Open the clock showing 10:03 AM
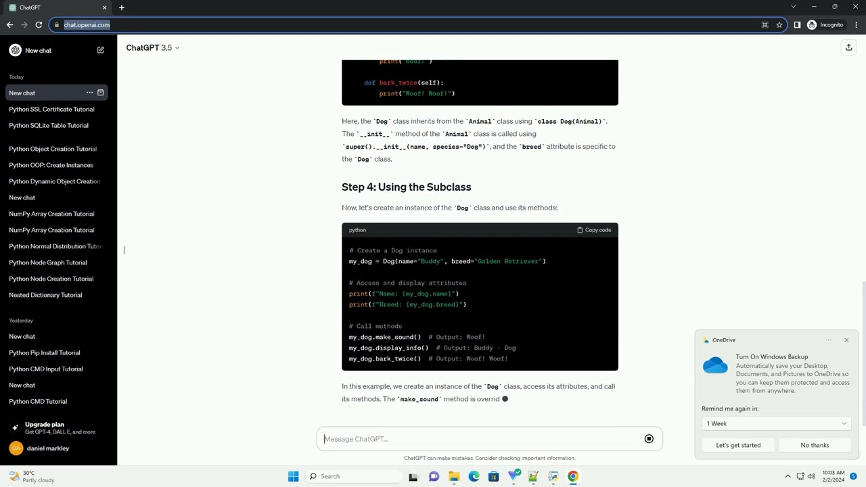Image resolution: width=866 pixels, height=487 pixels. click(834, 476)
